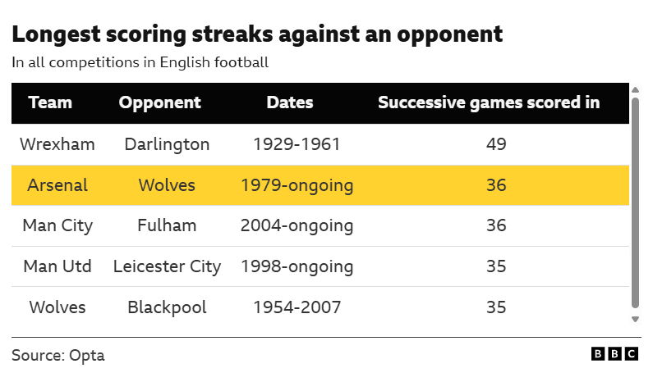Viewport: 653px width, 382px height.
Task: Click the BBC logo
Action: point(614,354)
